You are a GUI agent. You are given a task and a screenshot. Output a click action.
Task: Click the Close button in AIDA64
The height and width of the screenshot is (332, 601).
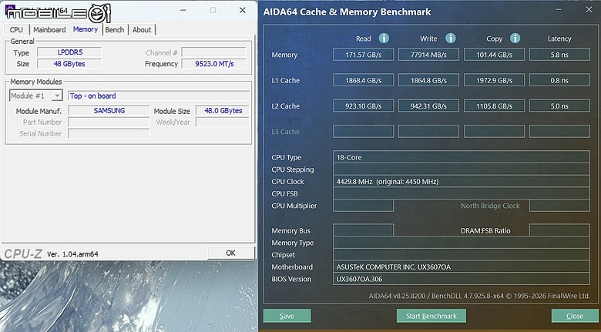575,316
